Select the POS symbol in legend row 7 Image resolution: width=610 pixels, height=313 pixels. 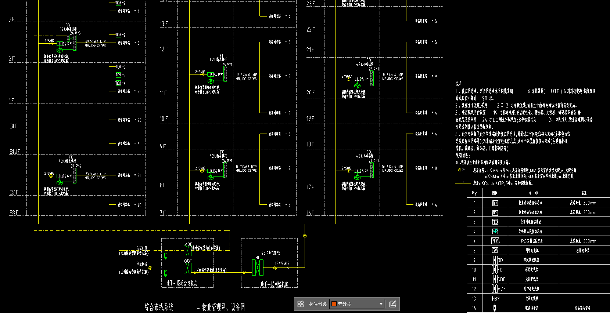pyautogui.click(x=495, y=241)
